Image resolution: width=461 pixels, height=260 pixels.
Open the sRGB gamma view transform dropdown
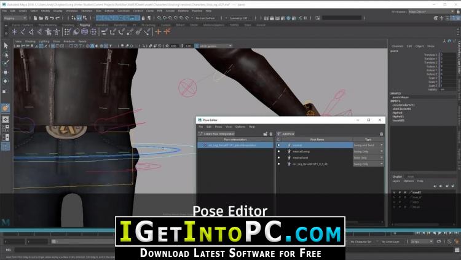216,46
